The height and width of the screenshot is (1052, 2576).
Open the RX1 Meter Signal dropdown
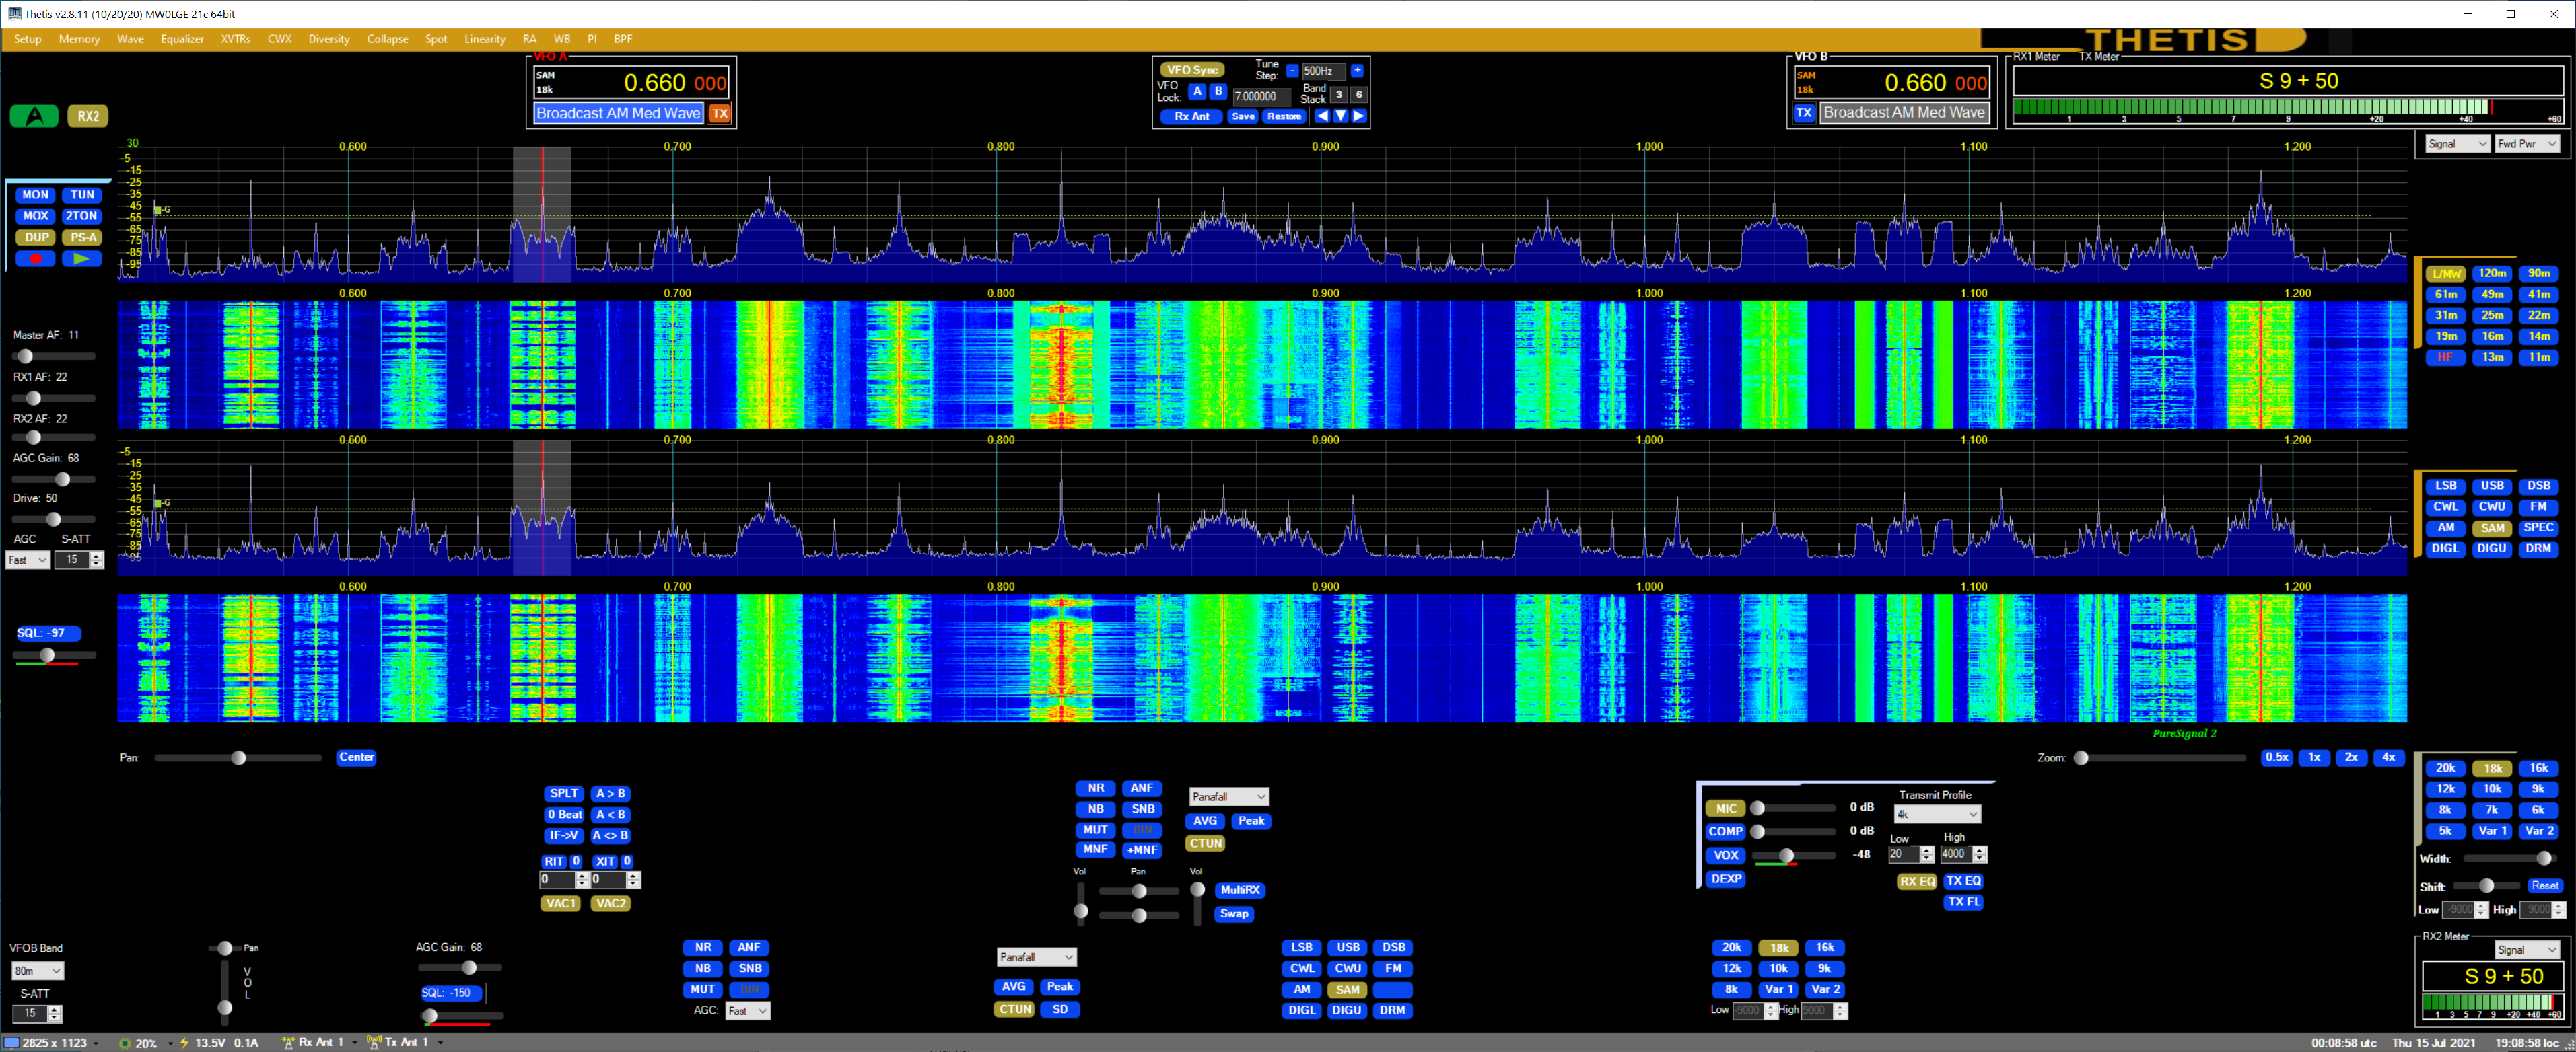(2457, 144)
